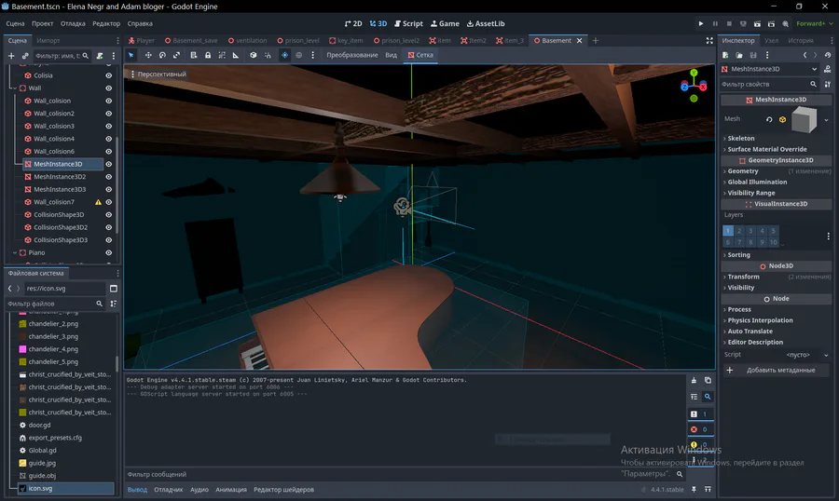Image resolution: width=839 pixels, height=501 pixels.
Task: Copy output with the copy icon
Action: [x=708, y=380]
